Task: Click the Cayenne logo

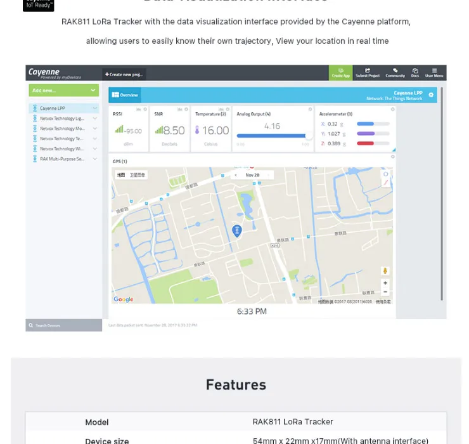Action: [x=55, y=73]
